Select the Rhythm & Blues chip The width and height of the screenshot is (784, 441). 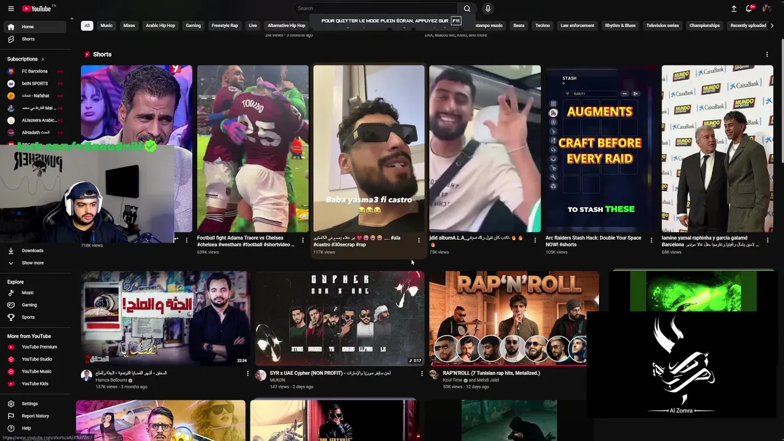(x=620, y=26)
